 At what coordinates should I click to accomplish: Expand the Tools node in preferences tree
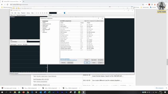click(41, 31)
